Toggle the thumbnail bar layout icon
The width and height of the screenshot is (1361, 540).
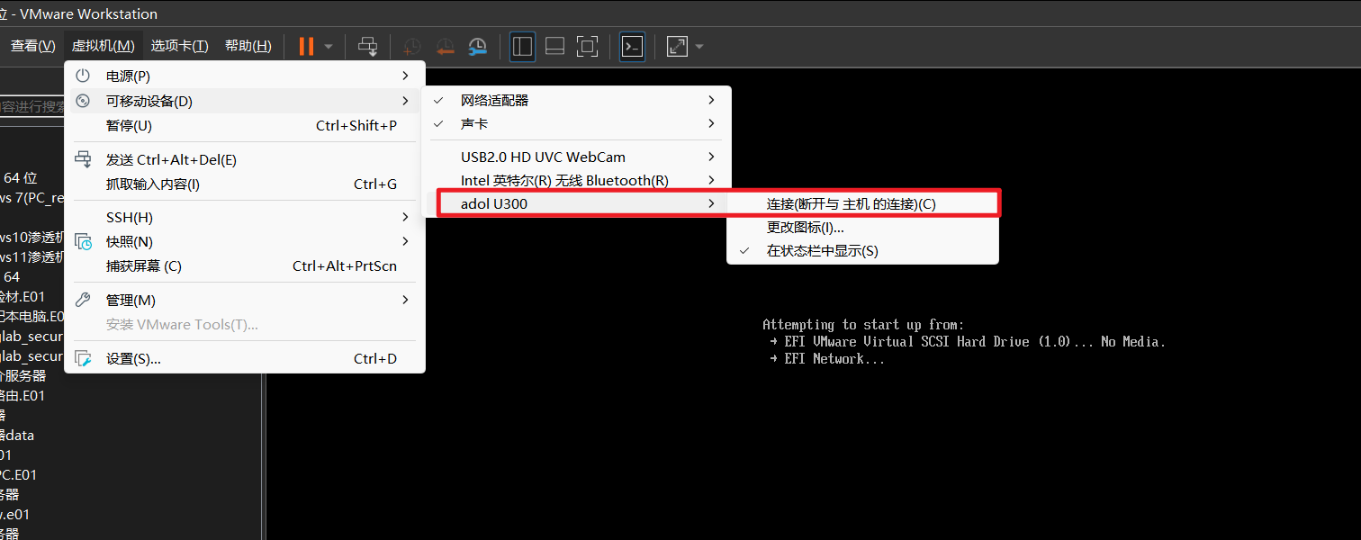coord(554,46)
